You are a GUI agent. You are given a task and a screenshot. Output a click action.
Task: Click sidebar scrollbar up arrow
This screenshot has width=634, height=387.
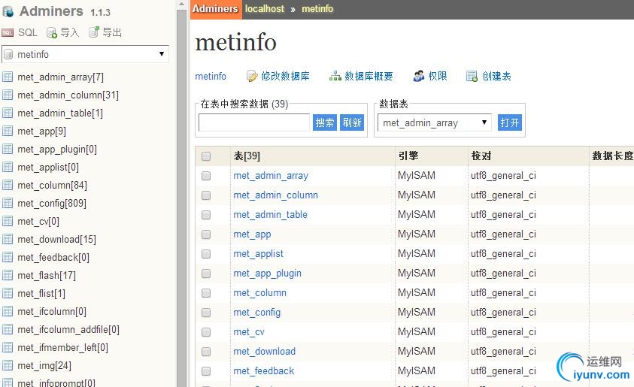coord(181,4)
